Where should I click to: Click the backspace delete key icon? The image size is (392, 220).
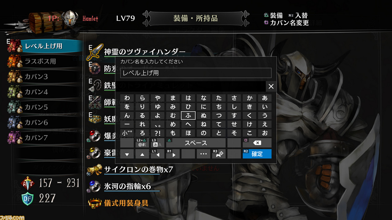(x=257, y=143)
